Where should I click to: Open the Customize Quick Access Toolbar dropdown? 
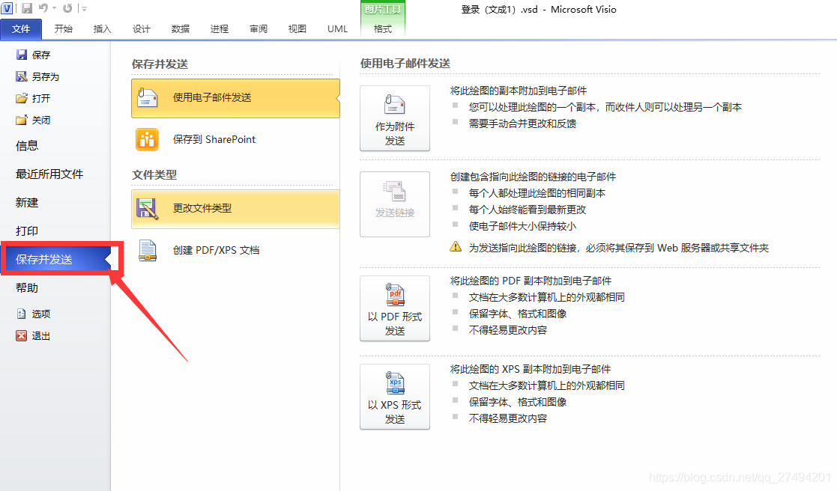(x=82, y=8)
